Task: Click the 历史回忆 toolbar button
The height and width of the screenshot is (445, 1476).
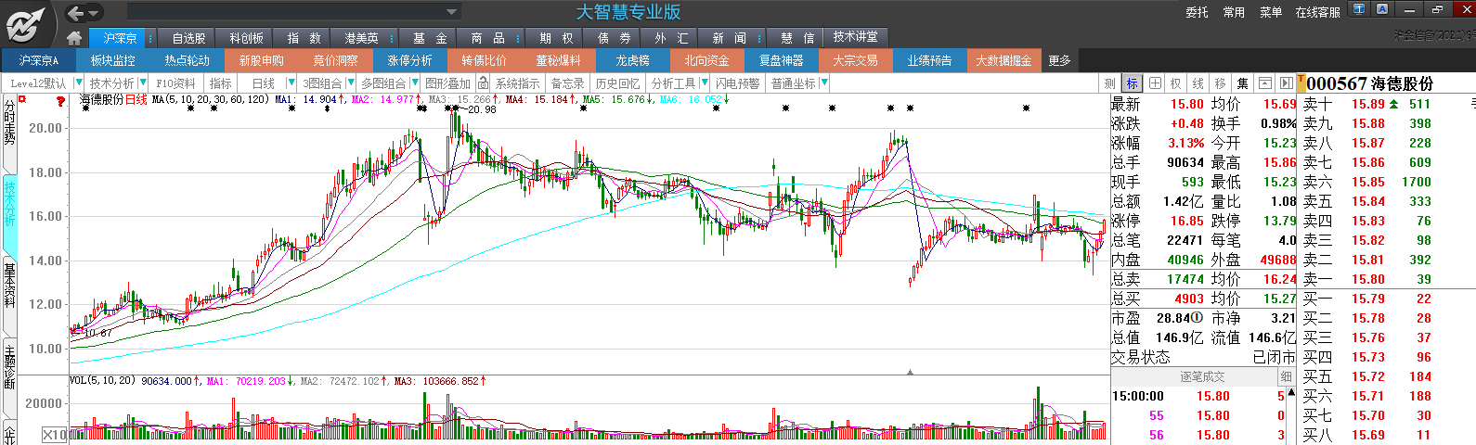Action: point(618,83)
